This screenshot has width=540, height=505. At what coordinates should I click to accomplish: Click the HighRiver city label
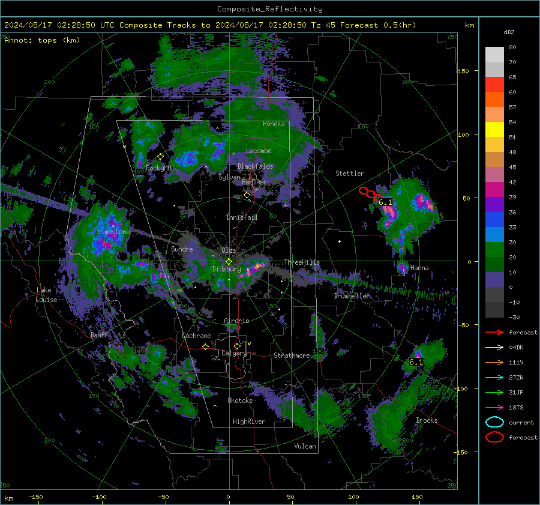[249, 422]
